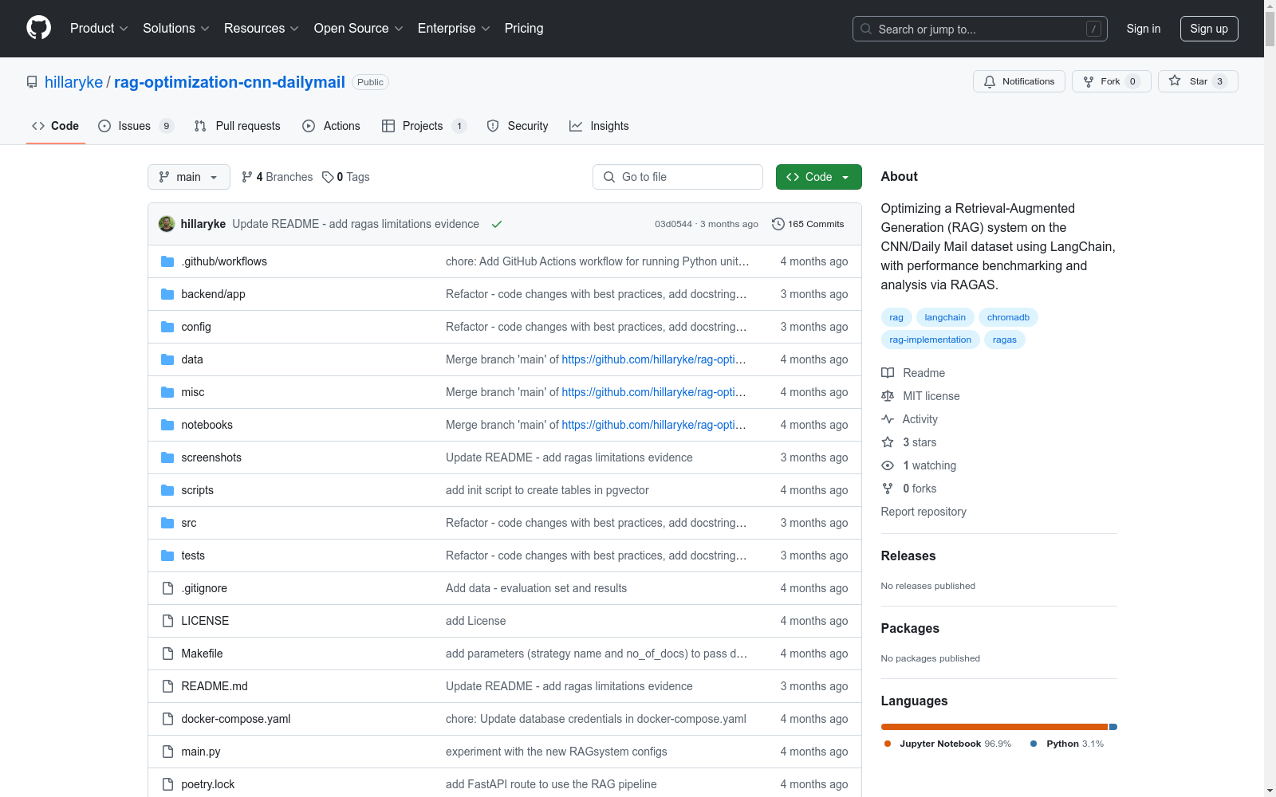The image size is (1276, 797).
Task: Click the pulse icon beside Activity
Action: (x=888, y=419)
